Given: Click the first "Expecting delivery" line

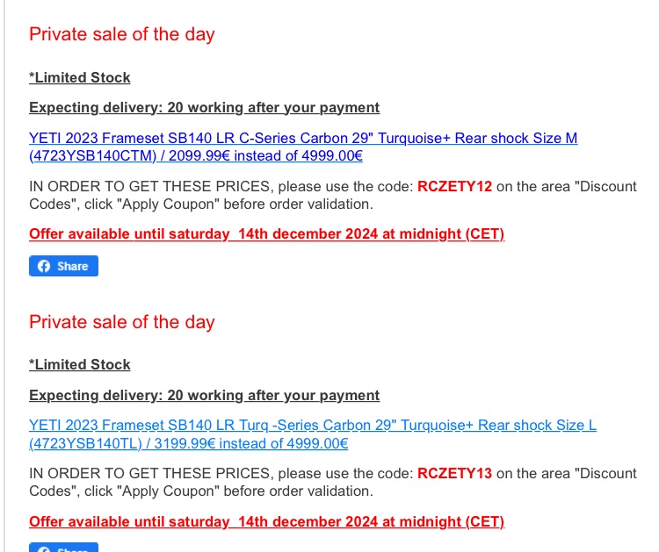Looking at the screenshot, I should coord(204,107).
